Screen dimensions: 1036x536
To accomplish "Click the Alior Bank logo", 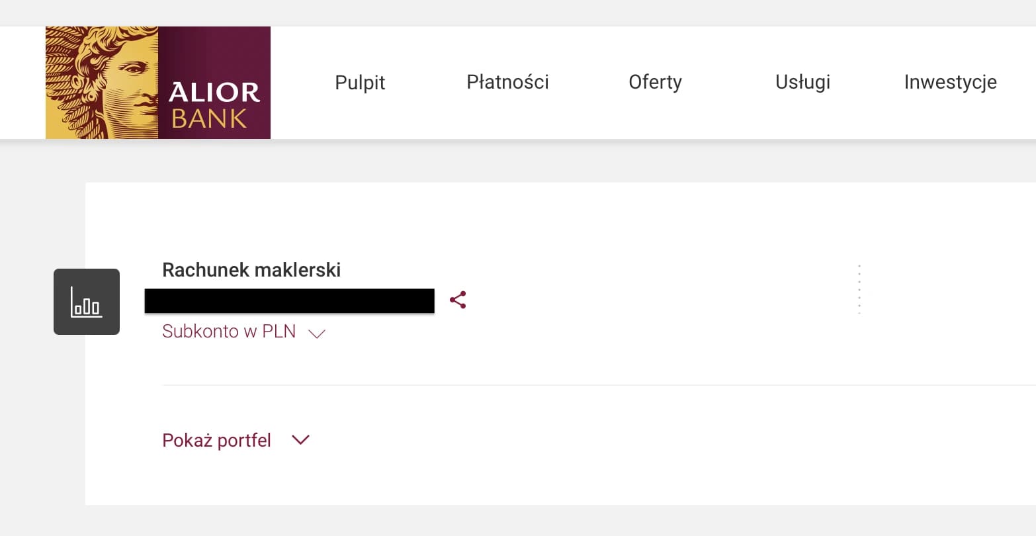I will click(157, 82).
